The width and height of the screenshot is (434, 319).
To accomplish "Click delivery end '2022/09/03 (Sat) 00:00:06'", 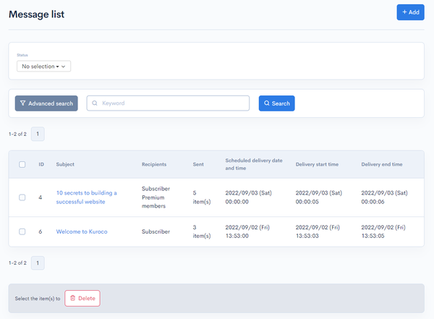I will (x=384, y=197).
